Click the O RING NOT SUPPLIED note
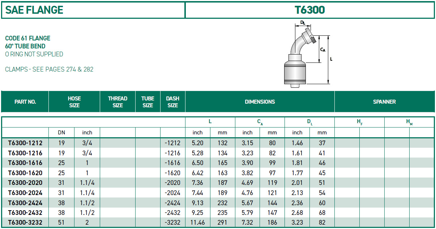 tap(34, 54)
